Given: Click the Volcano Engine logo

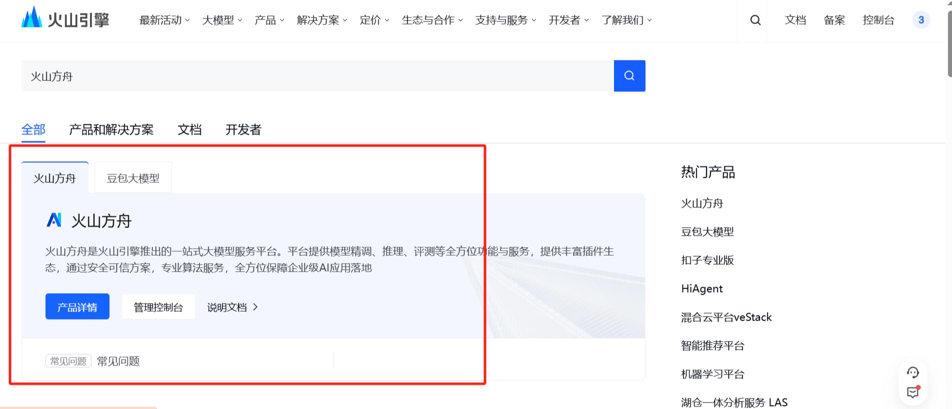Looking at the screenshot, I should tap(65, 19).
